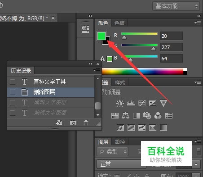Select the first dimmed 编辑文字图层 state

[51, 103]
